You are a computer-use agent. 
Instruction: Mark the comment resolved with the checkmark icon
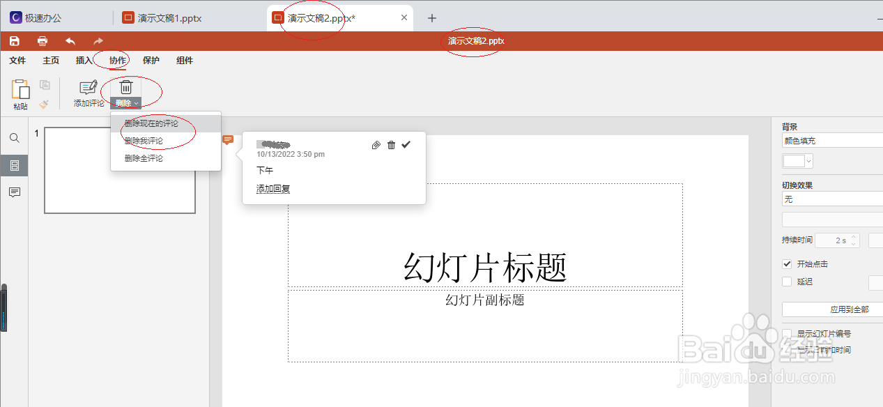pyautogui.click(x=406, y=145)
